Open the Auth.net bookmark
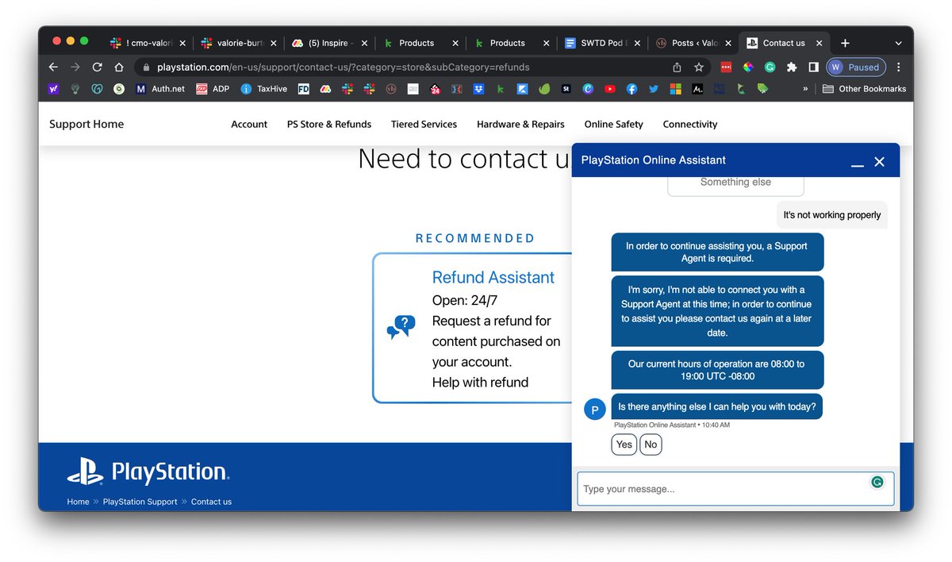The image size is (952, 562). click(x=160, y=89)
